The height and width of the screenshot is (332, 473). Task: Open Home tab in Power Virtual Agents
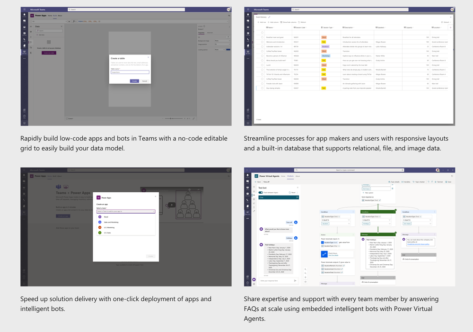tap(283, 176)
